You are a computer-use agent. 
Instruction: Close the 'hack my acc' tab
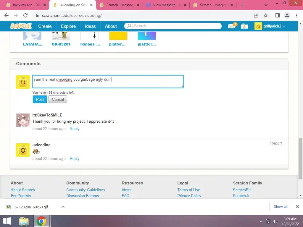click(45, 5)
